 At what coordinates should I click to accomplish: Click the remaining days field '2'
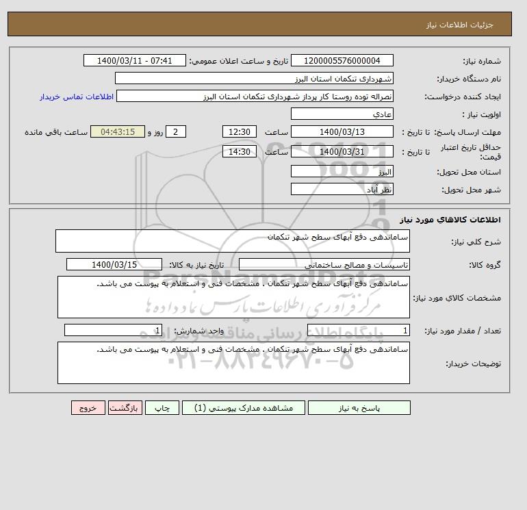(x=176, y=132)
